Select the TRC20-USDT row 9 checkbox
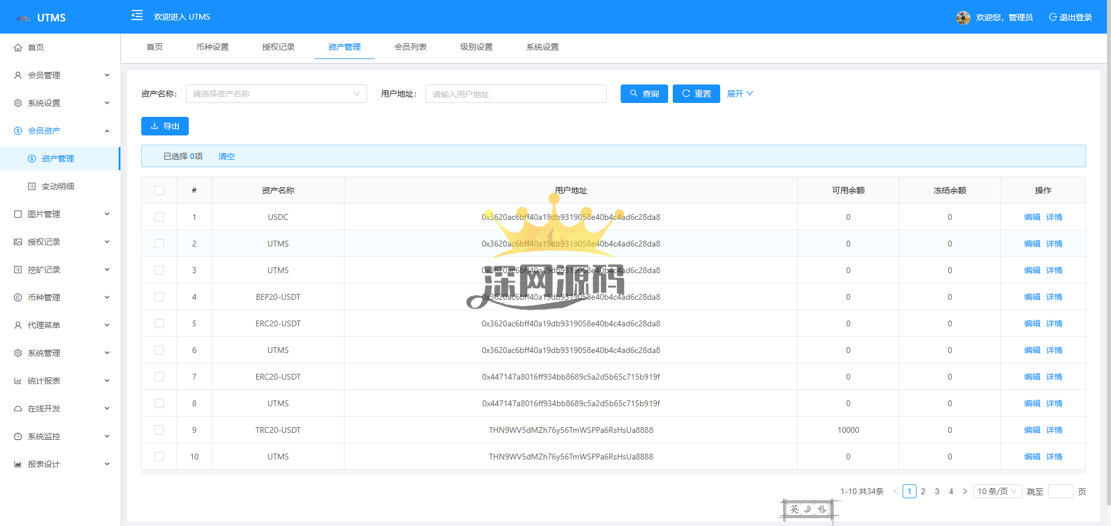The image size is (1111, 526). click(x=159, y=430)
